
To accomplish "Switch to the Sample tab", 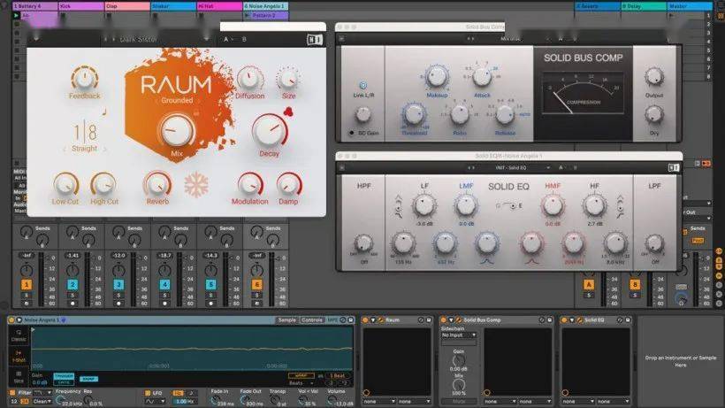I will click(286, 319).
